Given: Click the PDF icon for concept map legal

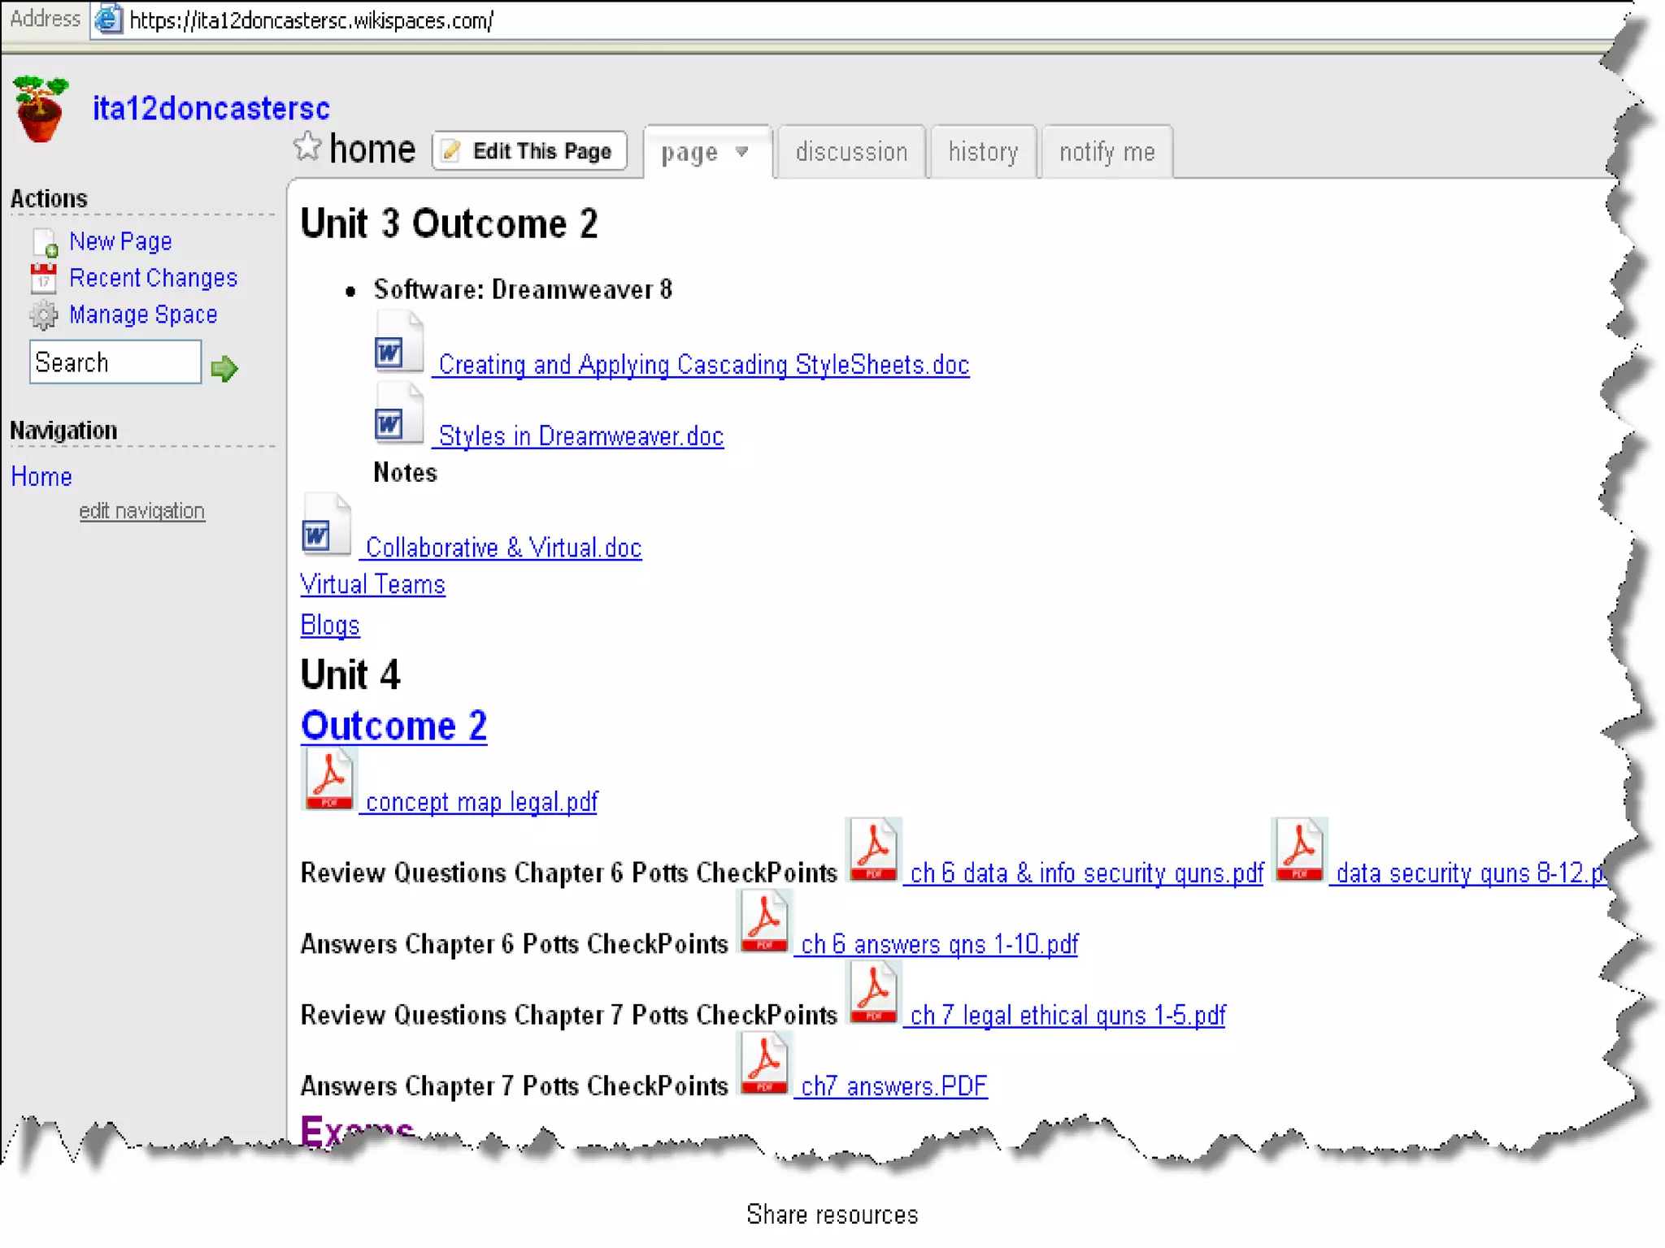Looking at the screenshot, I should (x=328, y=780).
